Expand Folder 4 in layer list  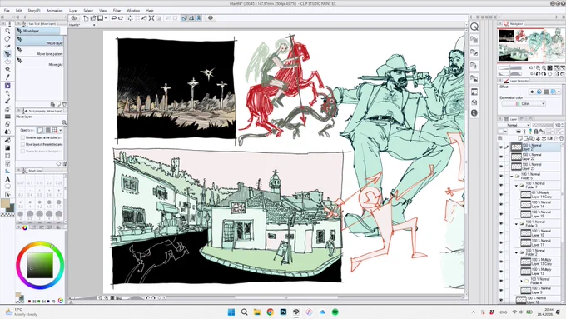pos(521,281)
